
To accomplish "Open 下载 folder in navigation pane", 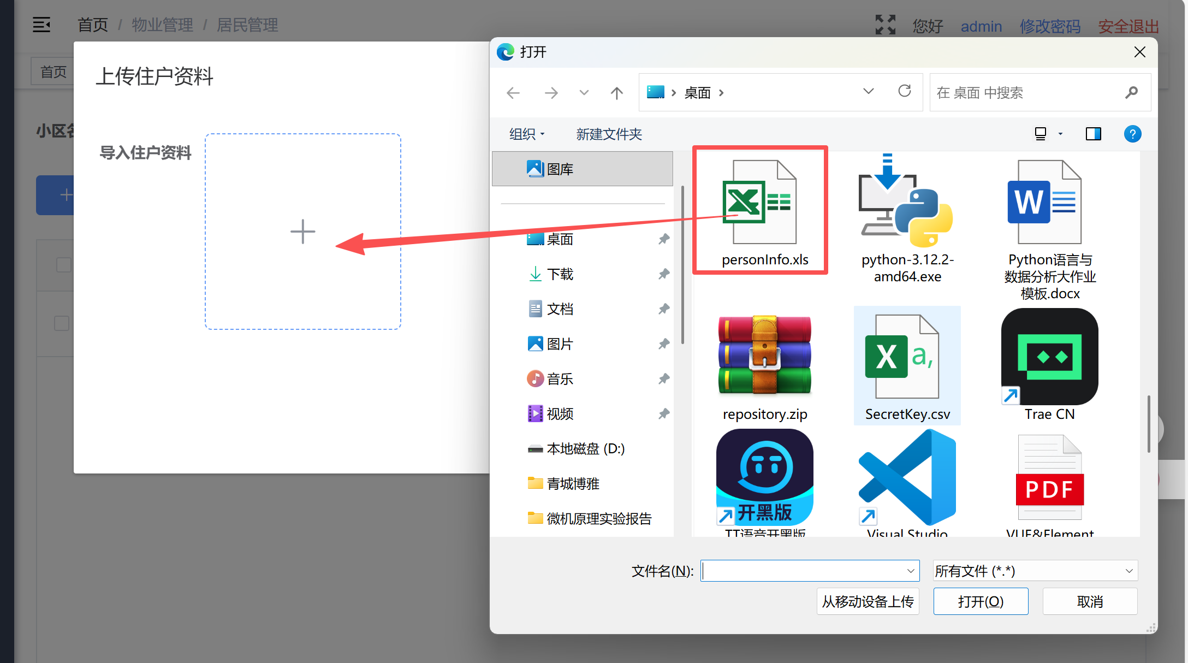I will coord(560,274).
